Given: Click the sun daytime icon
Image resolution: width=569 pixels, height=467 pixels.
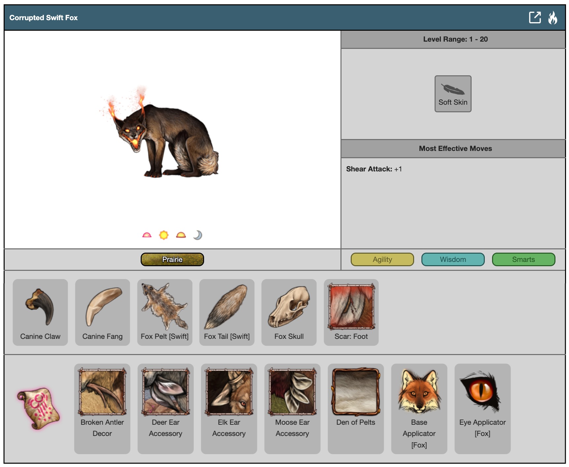Looking at the screenshot, I should (x=164, y=235).
